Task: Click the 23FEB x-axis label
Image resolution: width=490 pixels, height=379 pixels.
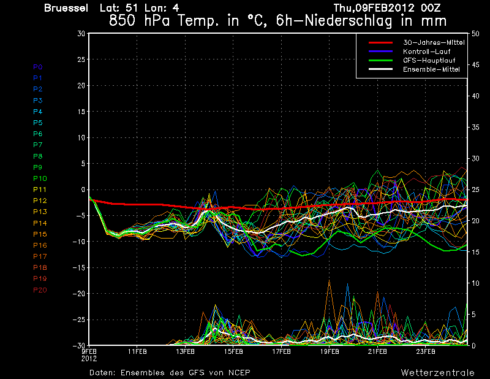Action: [x=426, y=351]
